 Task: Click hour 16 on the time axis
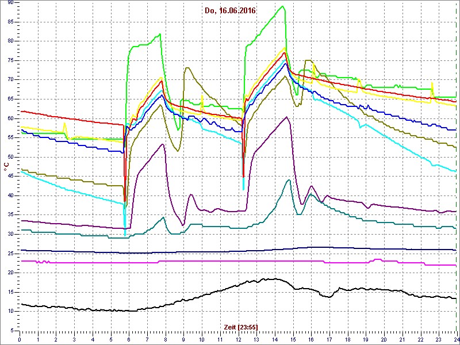coord(310,339)
